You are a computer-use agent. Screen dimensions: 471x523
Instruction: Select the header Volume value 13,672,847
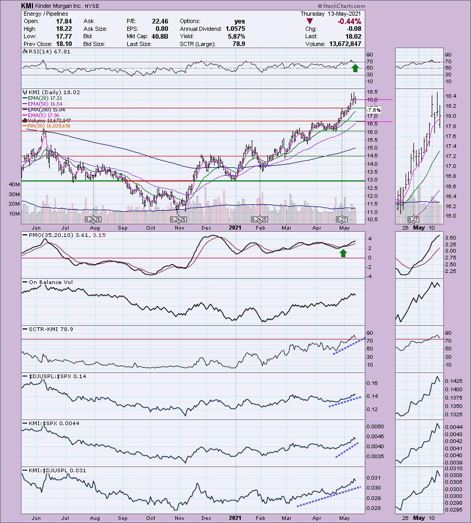click(345, 44)
